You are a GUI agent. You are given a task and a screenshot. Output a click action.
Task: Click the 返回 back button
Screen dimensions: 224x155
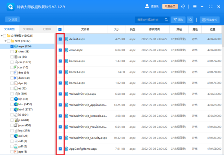[x=12, y=19]
